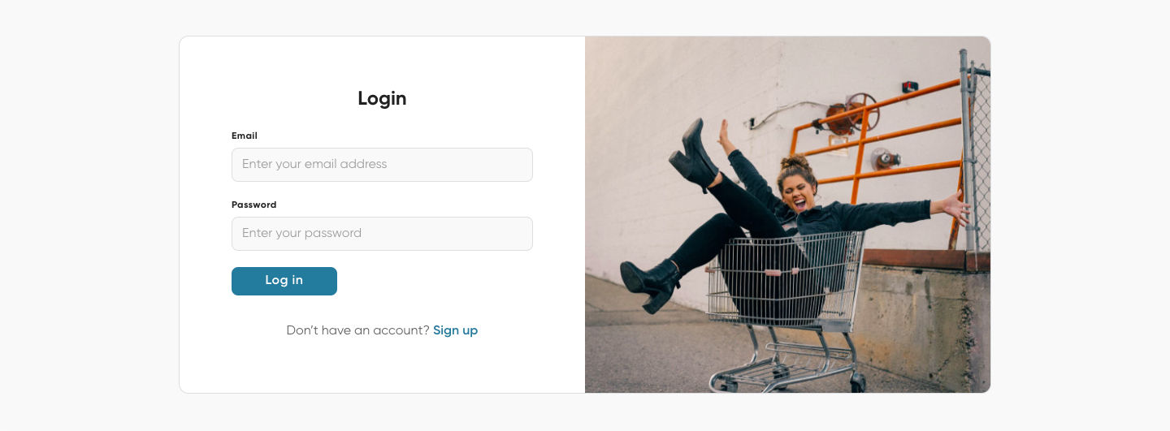Select the Password field label
The width and height of the screenshot is (1170, 431).
253,205
